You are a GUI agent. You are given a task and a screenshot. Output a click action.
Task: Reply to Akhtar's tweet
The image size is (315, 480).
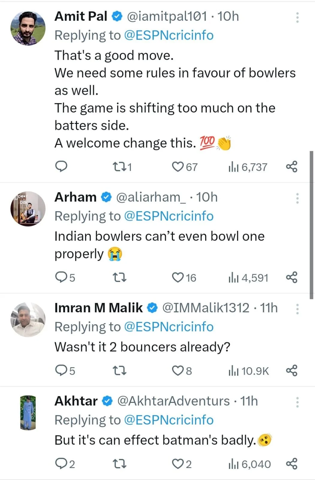point(61,464)
